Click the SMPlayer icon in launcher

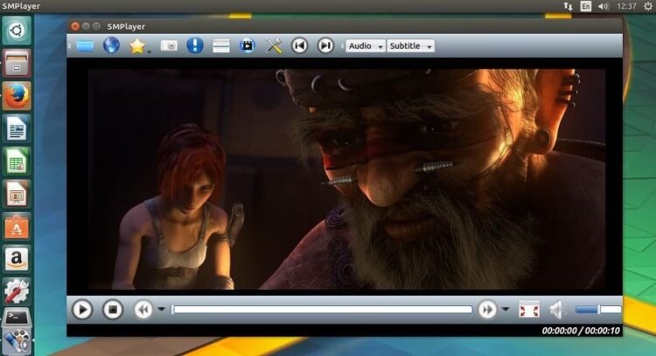(17, 342)
